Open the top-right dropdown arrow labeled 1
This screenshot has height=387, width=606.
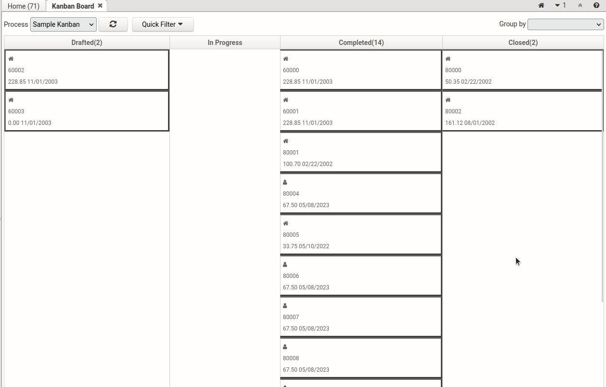(x=560, y=5)
